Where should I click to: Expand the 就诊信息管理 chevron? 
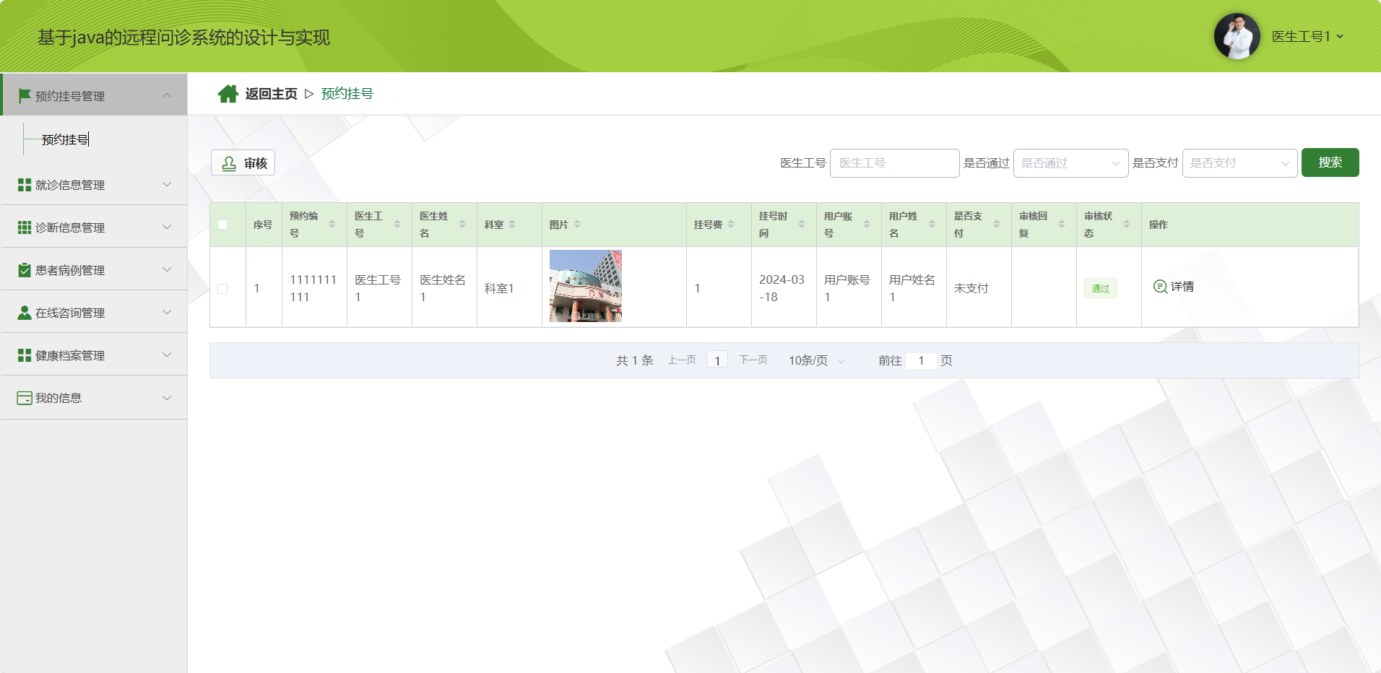(x=167, y=185)
